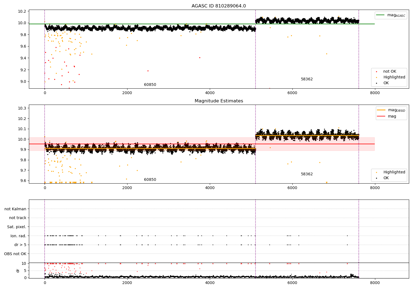Click the 'OBS not OK' axis label
Screen dimensions: 413x289
pos(15,254)
